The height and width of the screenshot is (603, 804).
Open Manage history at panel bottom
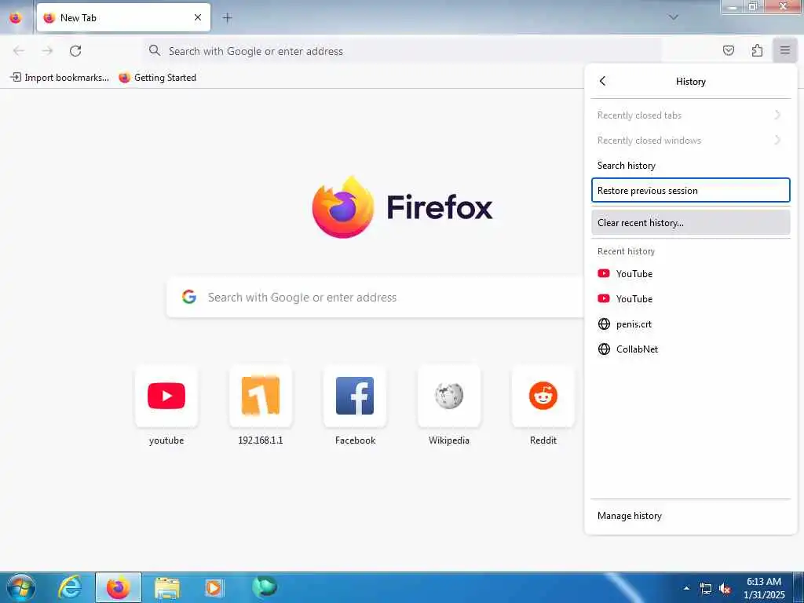pyautogui.click(x=691, y=516)
